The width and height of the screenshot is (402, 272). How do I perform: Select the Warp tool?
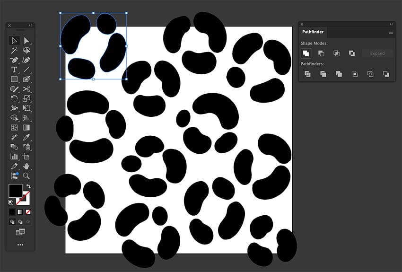(x=14, y=108)
